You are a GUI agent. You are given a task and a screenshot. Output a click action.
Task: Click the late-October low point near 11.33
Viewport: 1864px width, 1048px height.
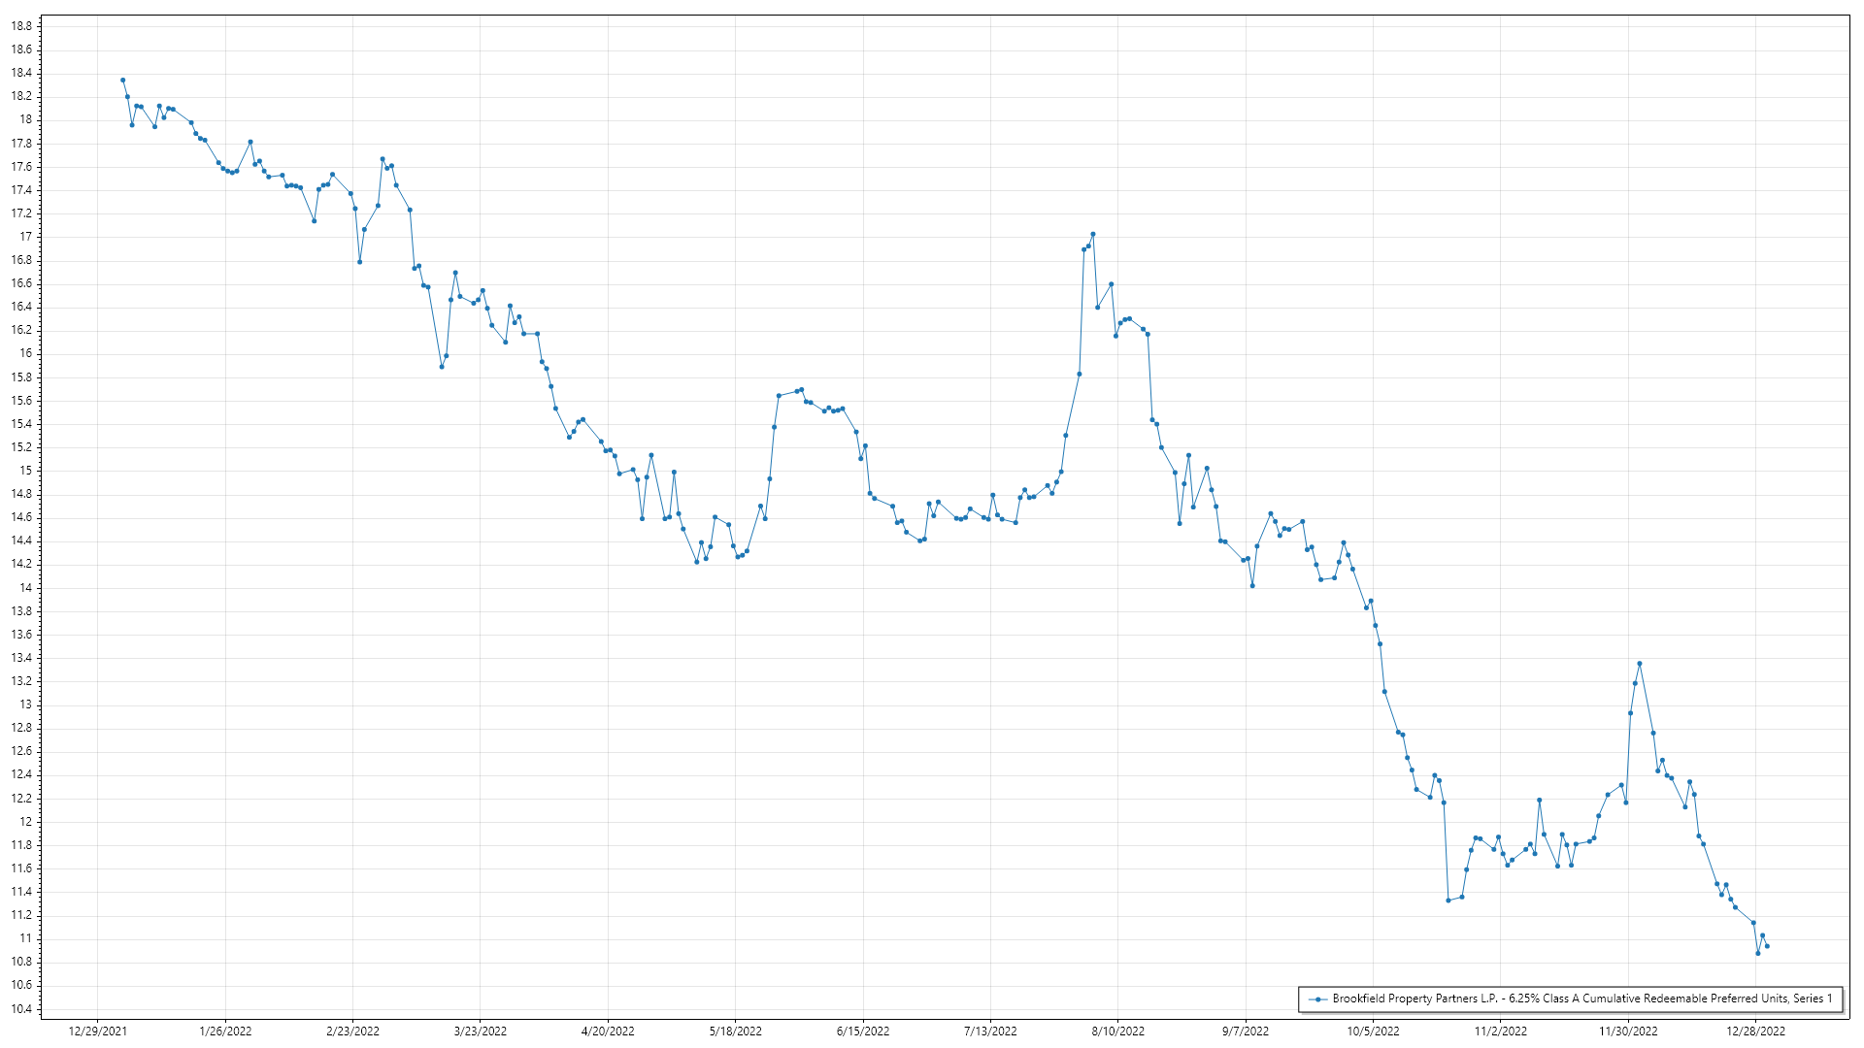[x=1448, y=901]
